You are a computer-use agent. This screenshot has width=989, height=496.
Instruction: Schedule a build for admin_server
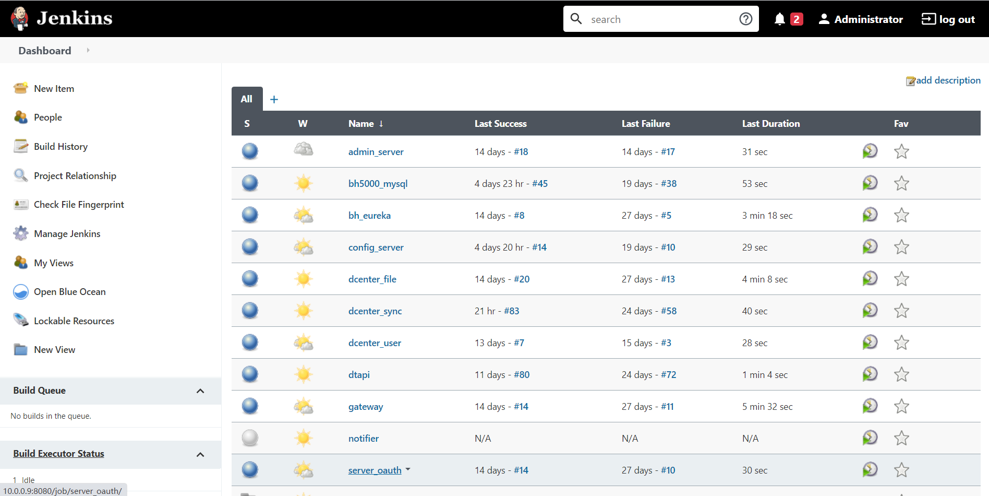(870, 151)
